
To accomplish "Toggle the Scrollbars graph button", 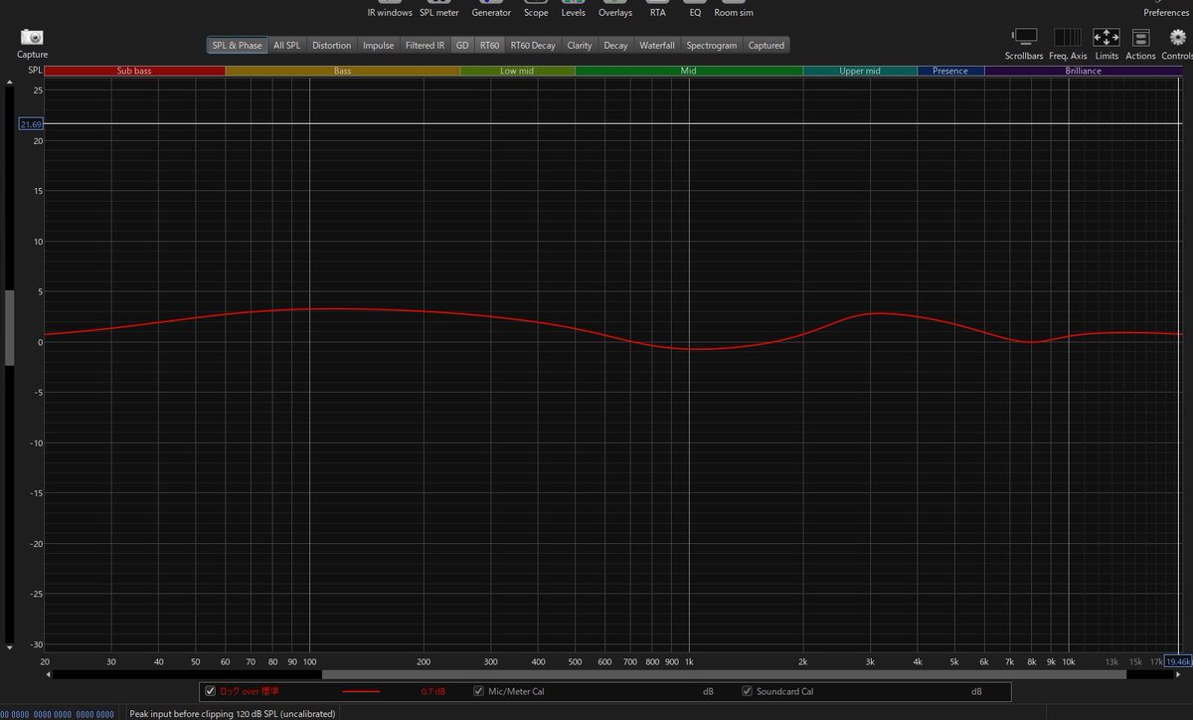I will [x=1023, y=37].
